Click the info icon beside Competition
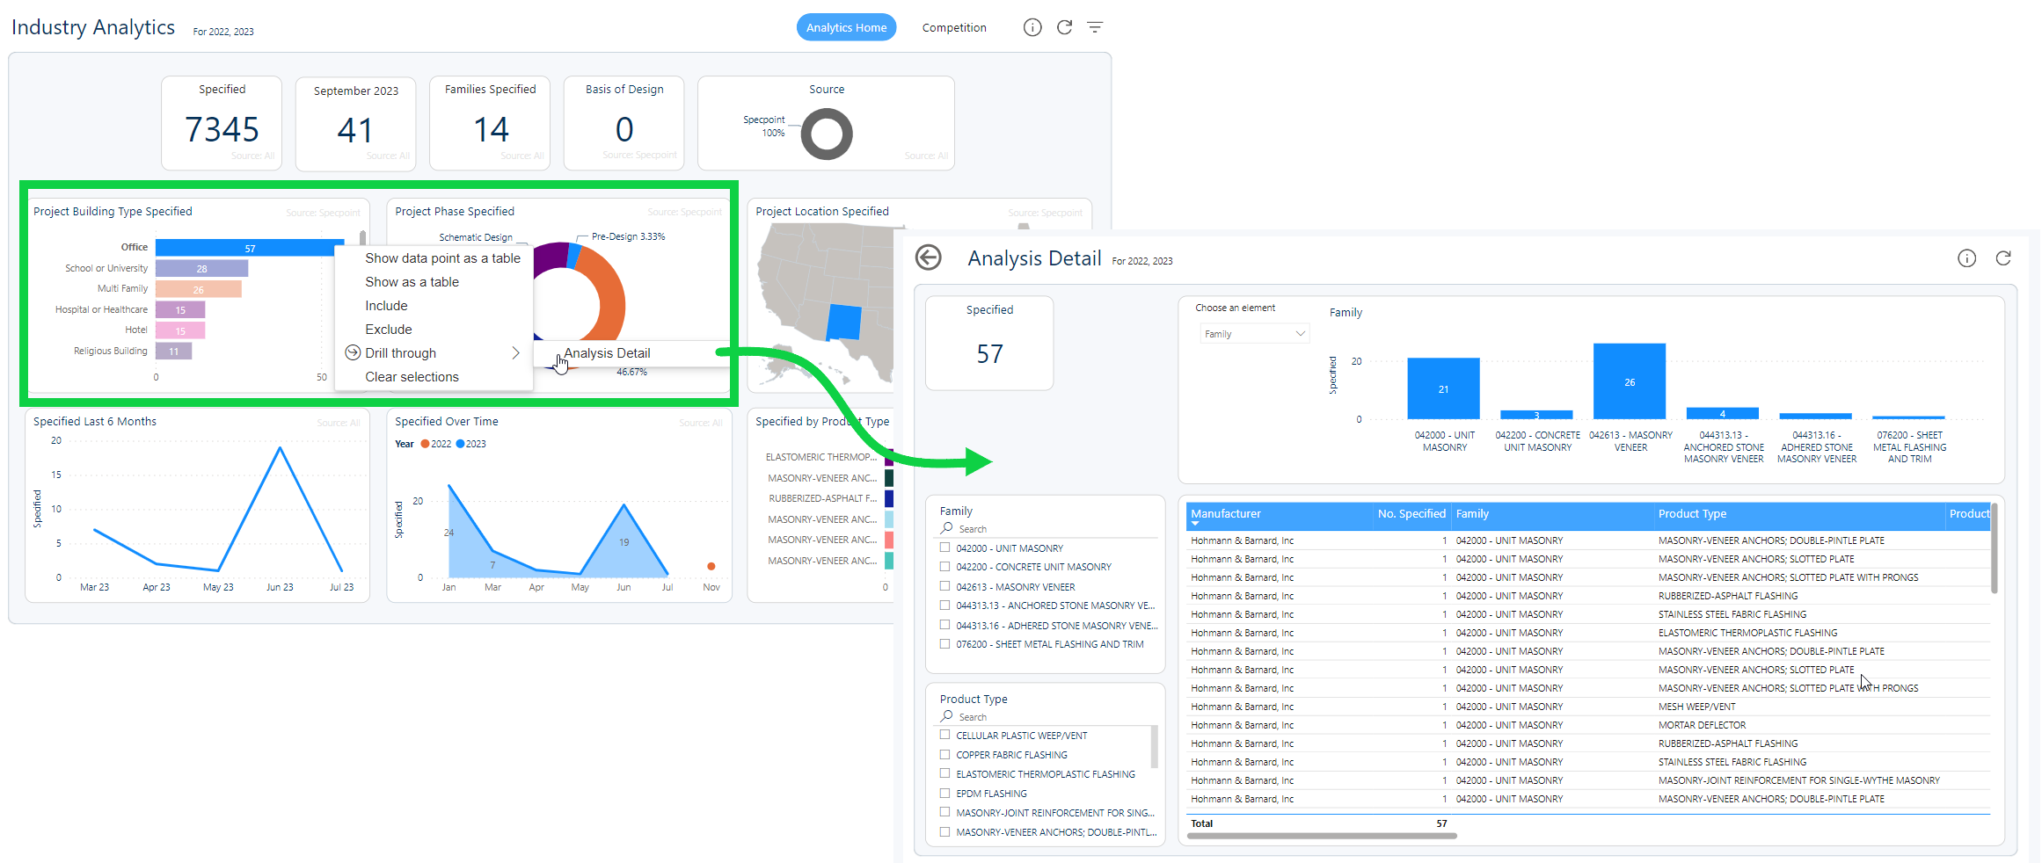Image resolution: width=2042 pixels, height=863 pixels. (x=1032, y=27)
